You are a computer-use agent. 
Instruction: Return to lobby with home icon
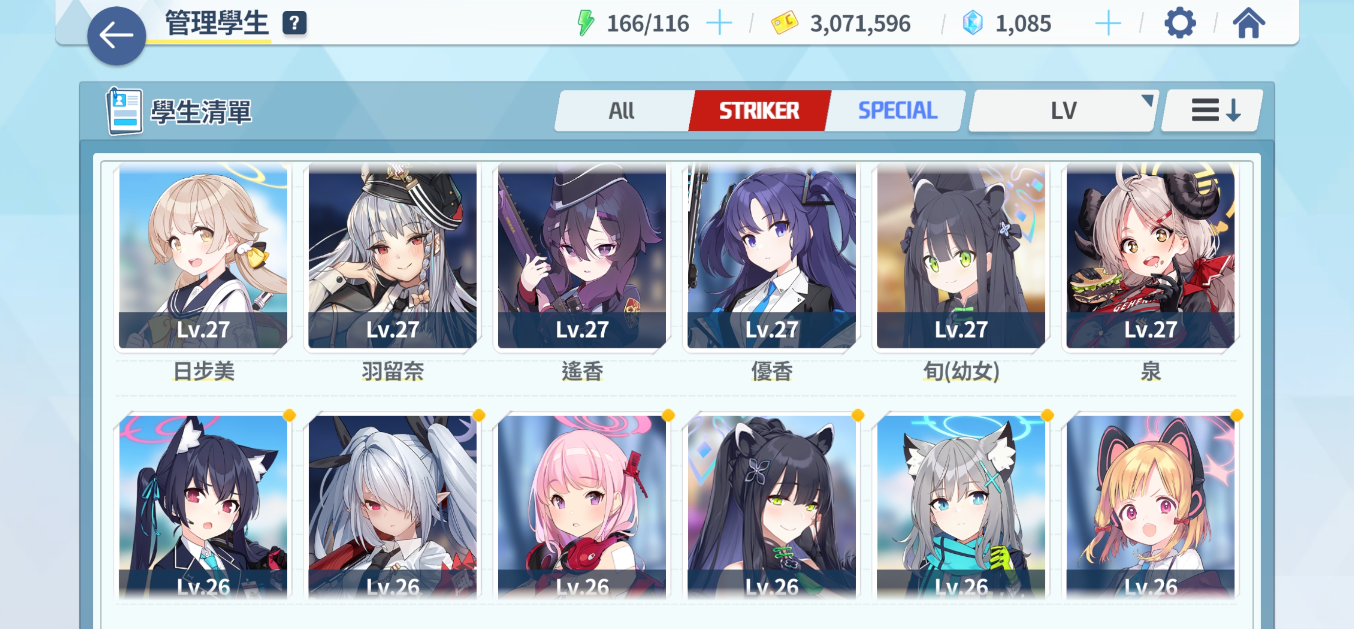tap(1248, 23)
